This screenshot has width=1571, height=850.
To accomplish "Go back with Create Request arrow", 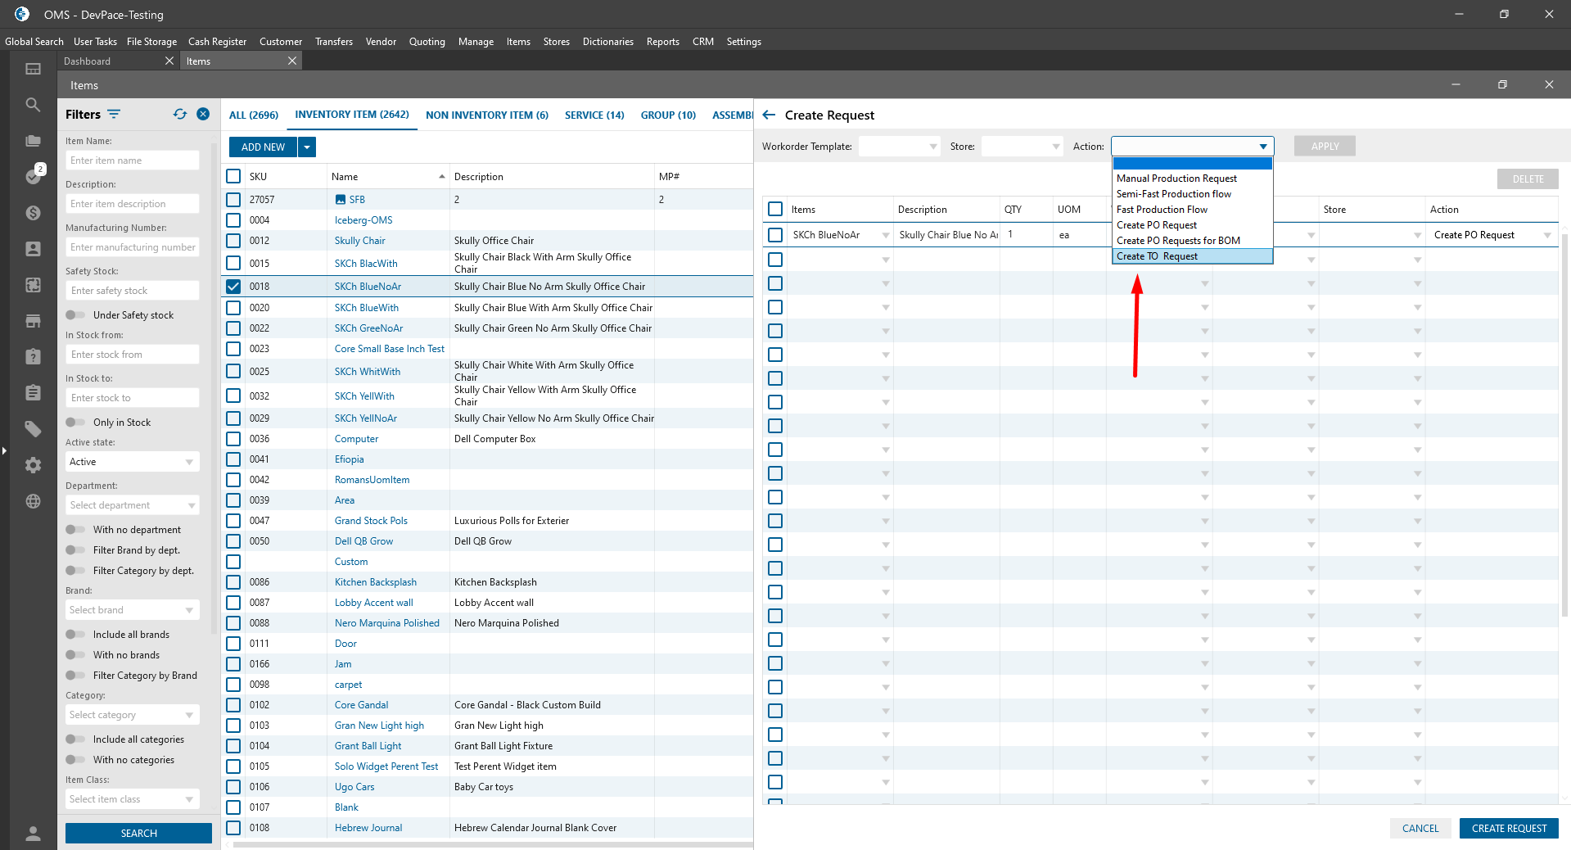I will tap(769, 115).
